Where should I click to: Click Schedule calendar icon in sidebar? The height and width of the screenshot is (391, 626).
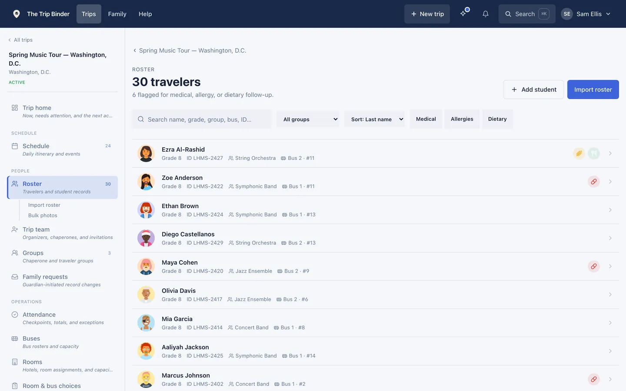click(15, 146)
